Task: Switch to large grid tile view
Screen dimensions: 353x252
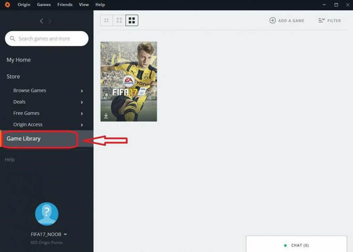Action: click(131, 20)
